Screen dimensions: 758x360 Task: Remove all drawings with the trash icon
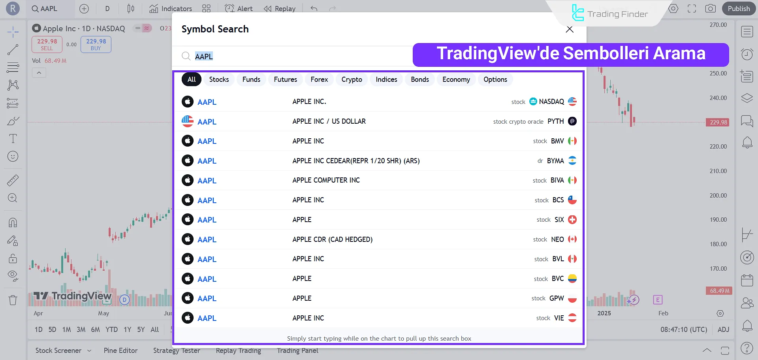coord(13,300)
